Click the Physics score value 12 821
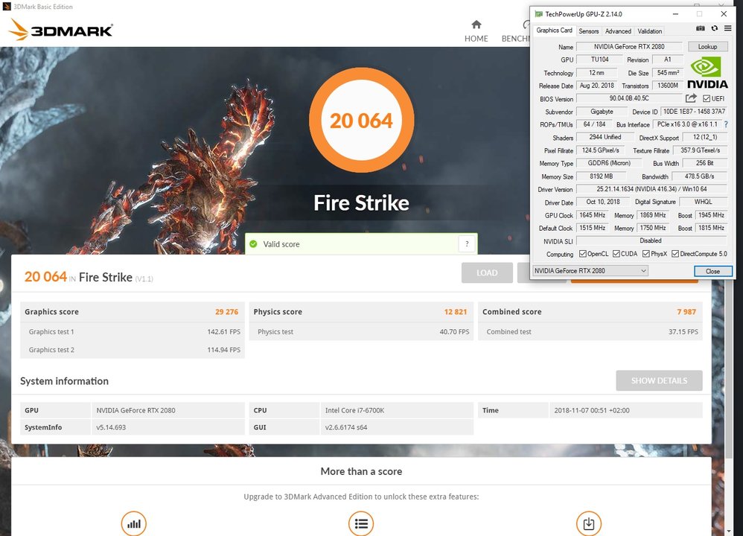Viewport: 743px width, 536px height. pyautogui.click(x=456, y=312)
